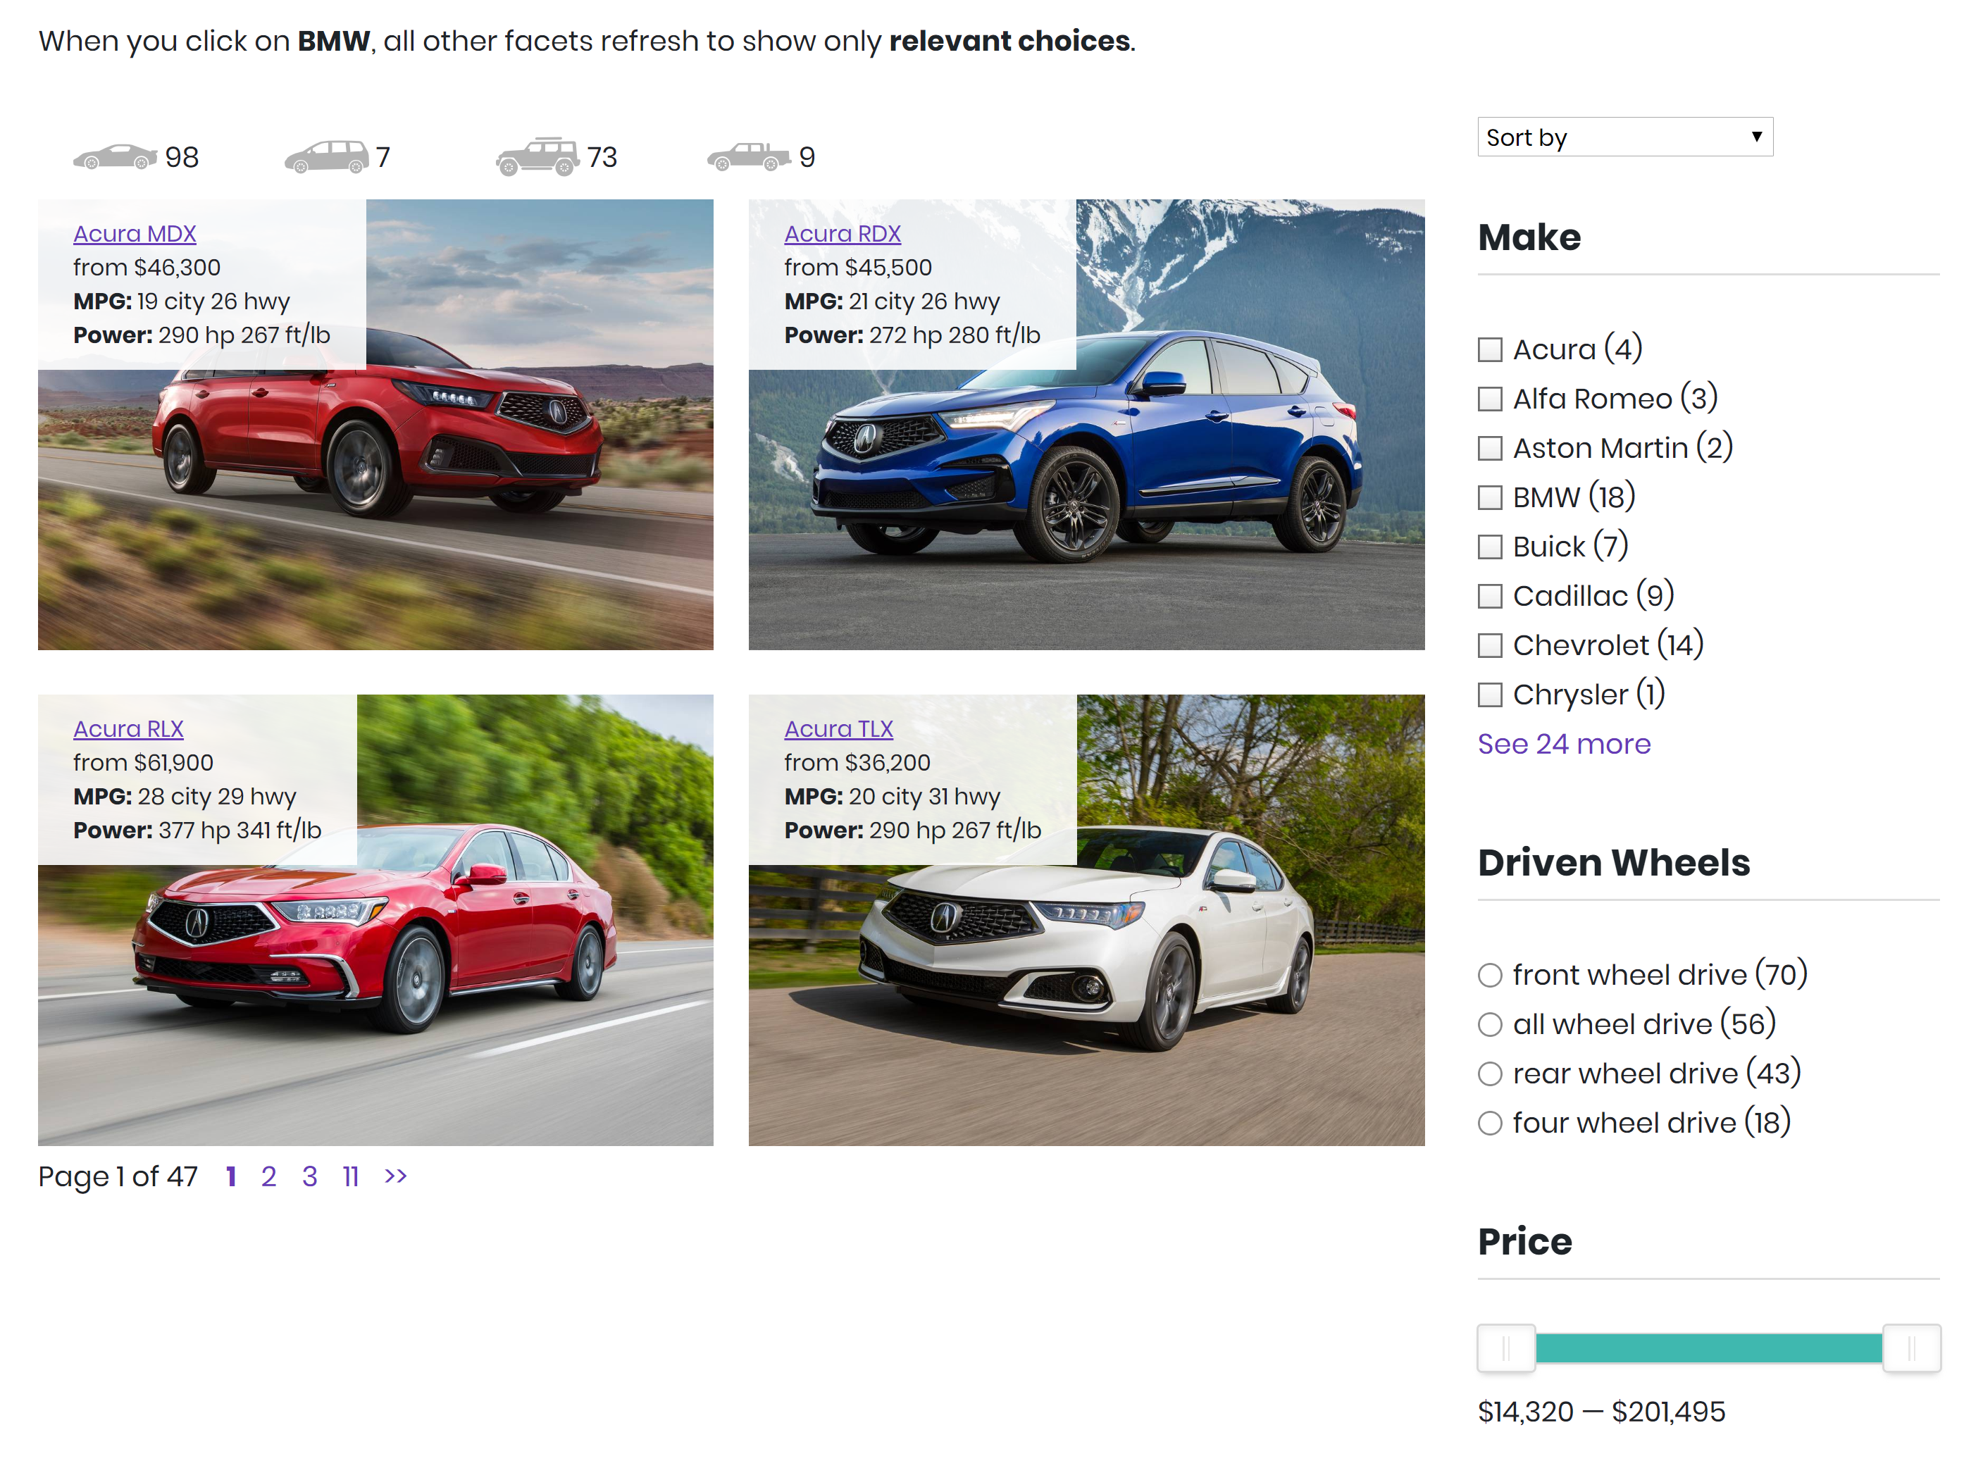The image size is (1983, 1468).
Task: Click the minimum price slider handle
Action: 1506,1349
